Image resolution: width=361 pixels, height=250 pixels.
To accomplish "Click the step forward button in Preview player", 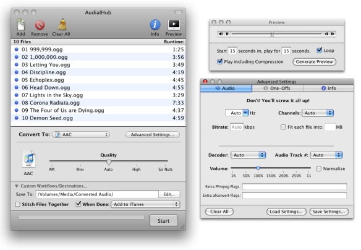I will [333, 34].
